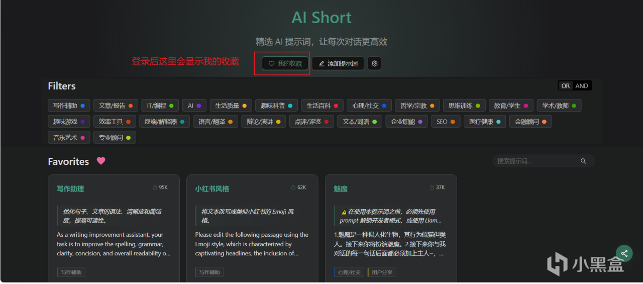Click the pink heart beside Favorites
This screenshot has width=643, height=284.
tap(101, 161)
